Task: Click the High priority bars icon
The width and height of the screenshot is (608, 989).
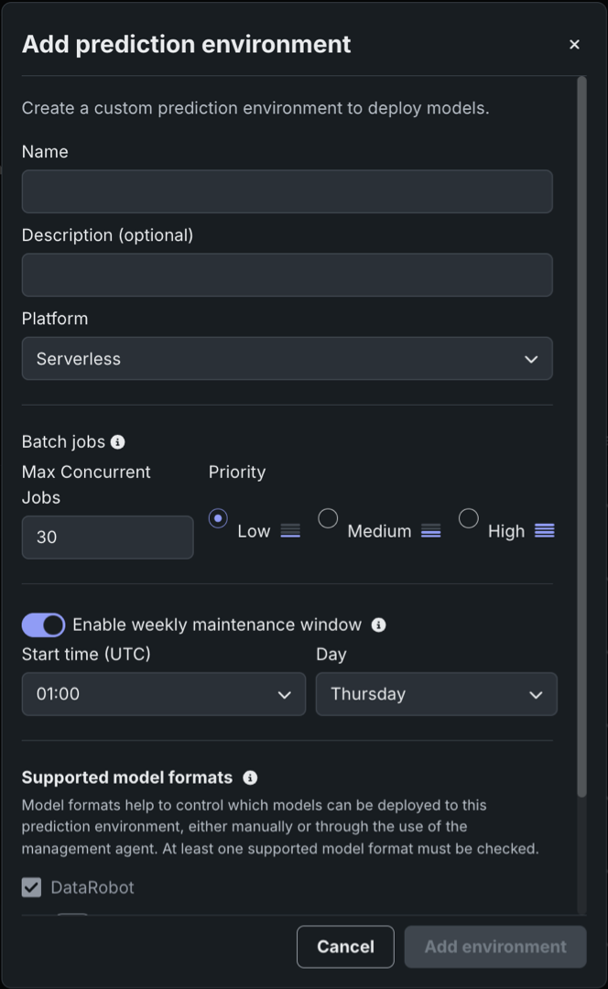Action: (x=545, y=531)
